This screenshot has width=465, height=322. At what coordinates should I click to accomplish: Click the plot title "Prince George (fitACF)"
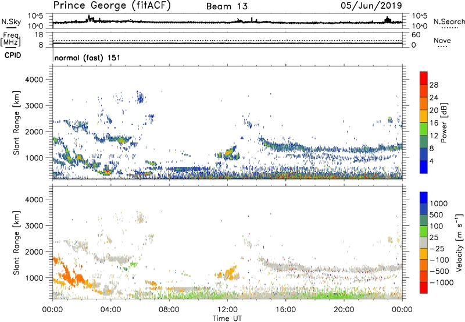(x=112, y=6)
